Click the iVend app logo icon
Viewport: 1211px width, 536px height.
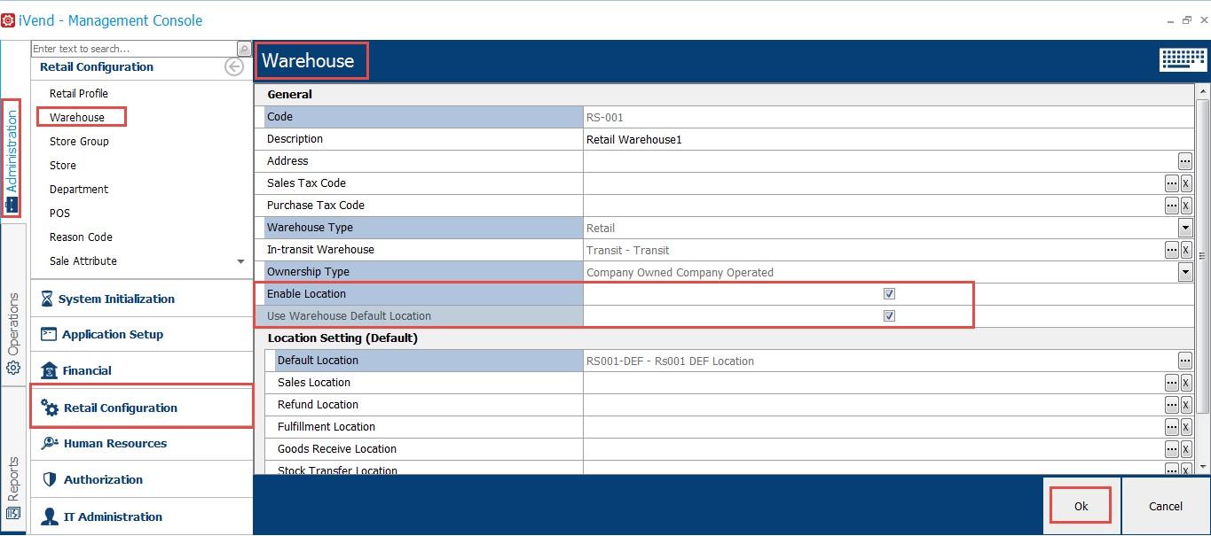pos(8,19)
